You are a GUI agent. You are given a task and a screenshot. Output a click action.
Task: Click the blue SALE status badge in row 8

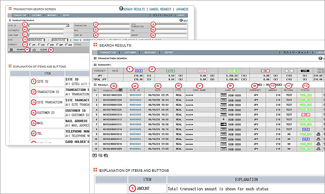[306, 130]
